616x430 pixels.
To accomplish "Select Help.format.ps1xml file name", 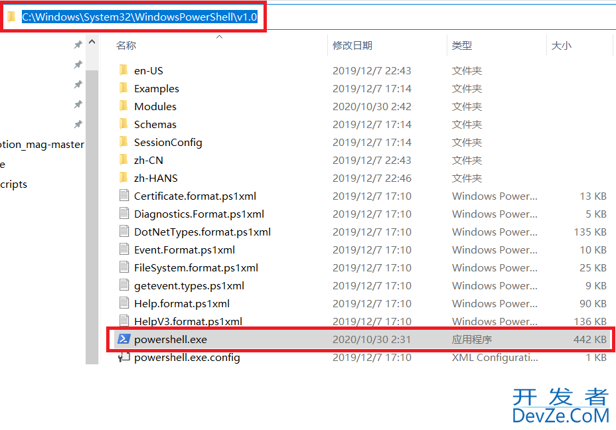I will click(x=182, y=303).
